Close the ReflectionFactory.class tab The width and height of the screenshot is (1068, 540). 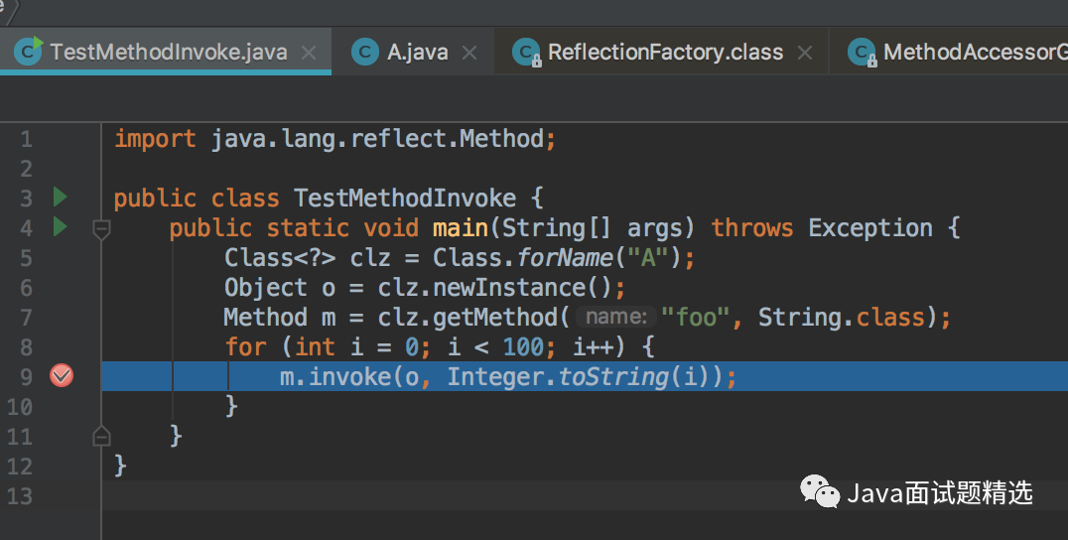pyautogui.click(x=805, y=53)
